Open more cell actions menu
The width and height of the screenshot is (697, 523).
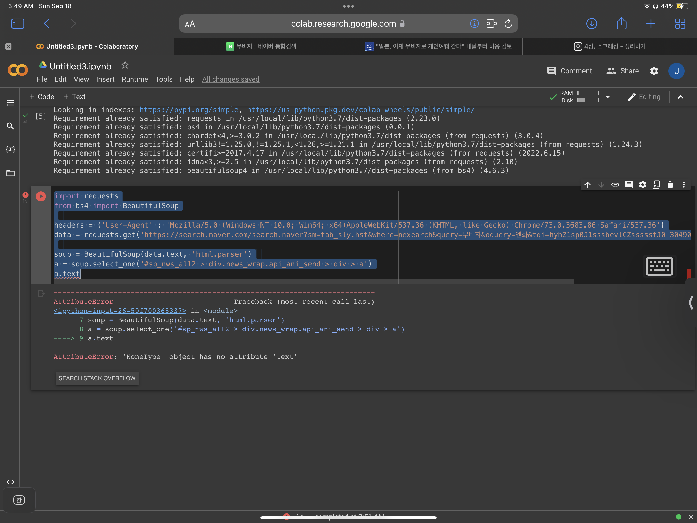point(684,185)
